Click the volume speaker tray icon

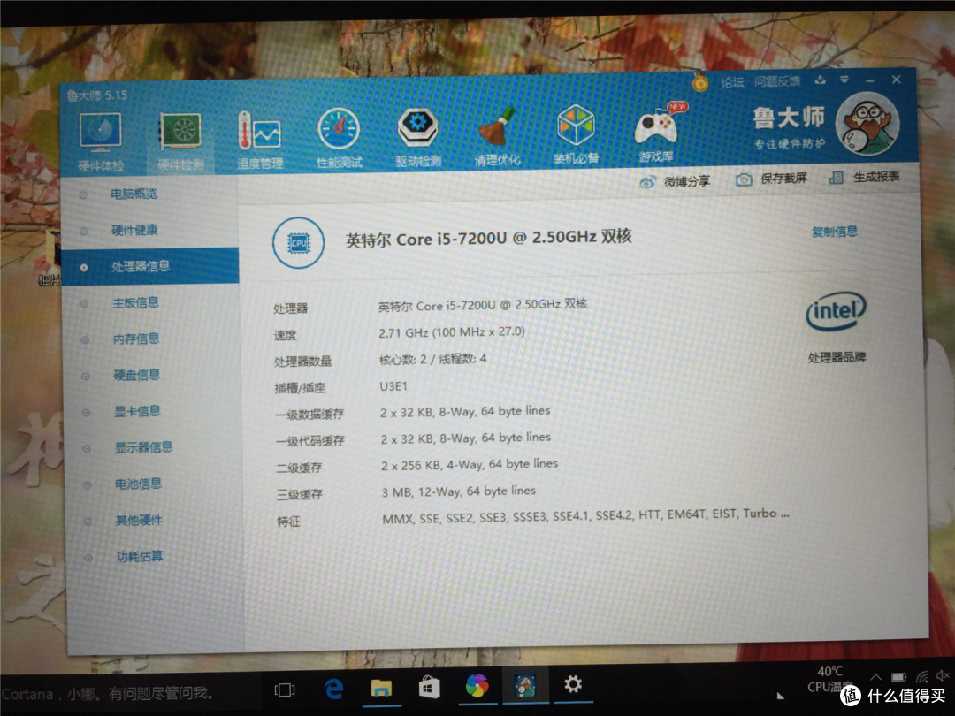pyautogui.click(x=943, y=675)
